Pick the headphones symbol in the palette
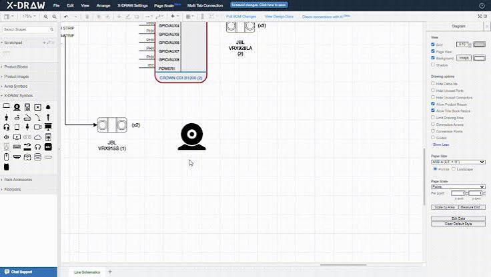This screenshot has width=491, height=277. (x=37, y=147)
